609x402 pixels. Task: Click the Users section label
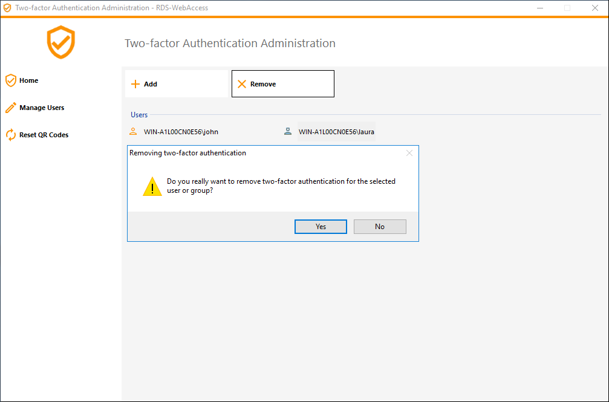coord(139,115)
